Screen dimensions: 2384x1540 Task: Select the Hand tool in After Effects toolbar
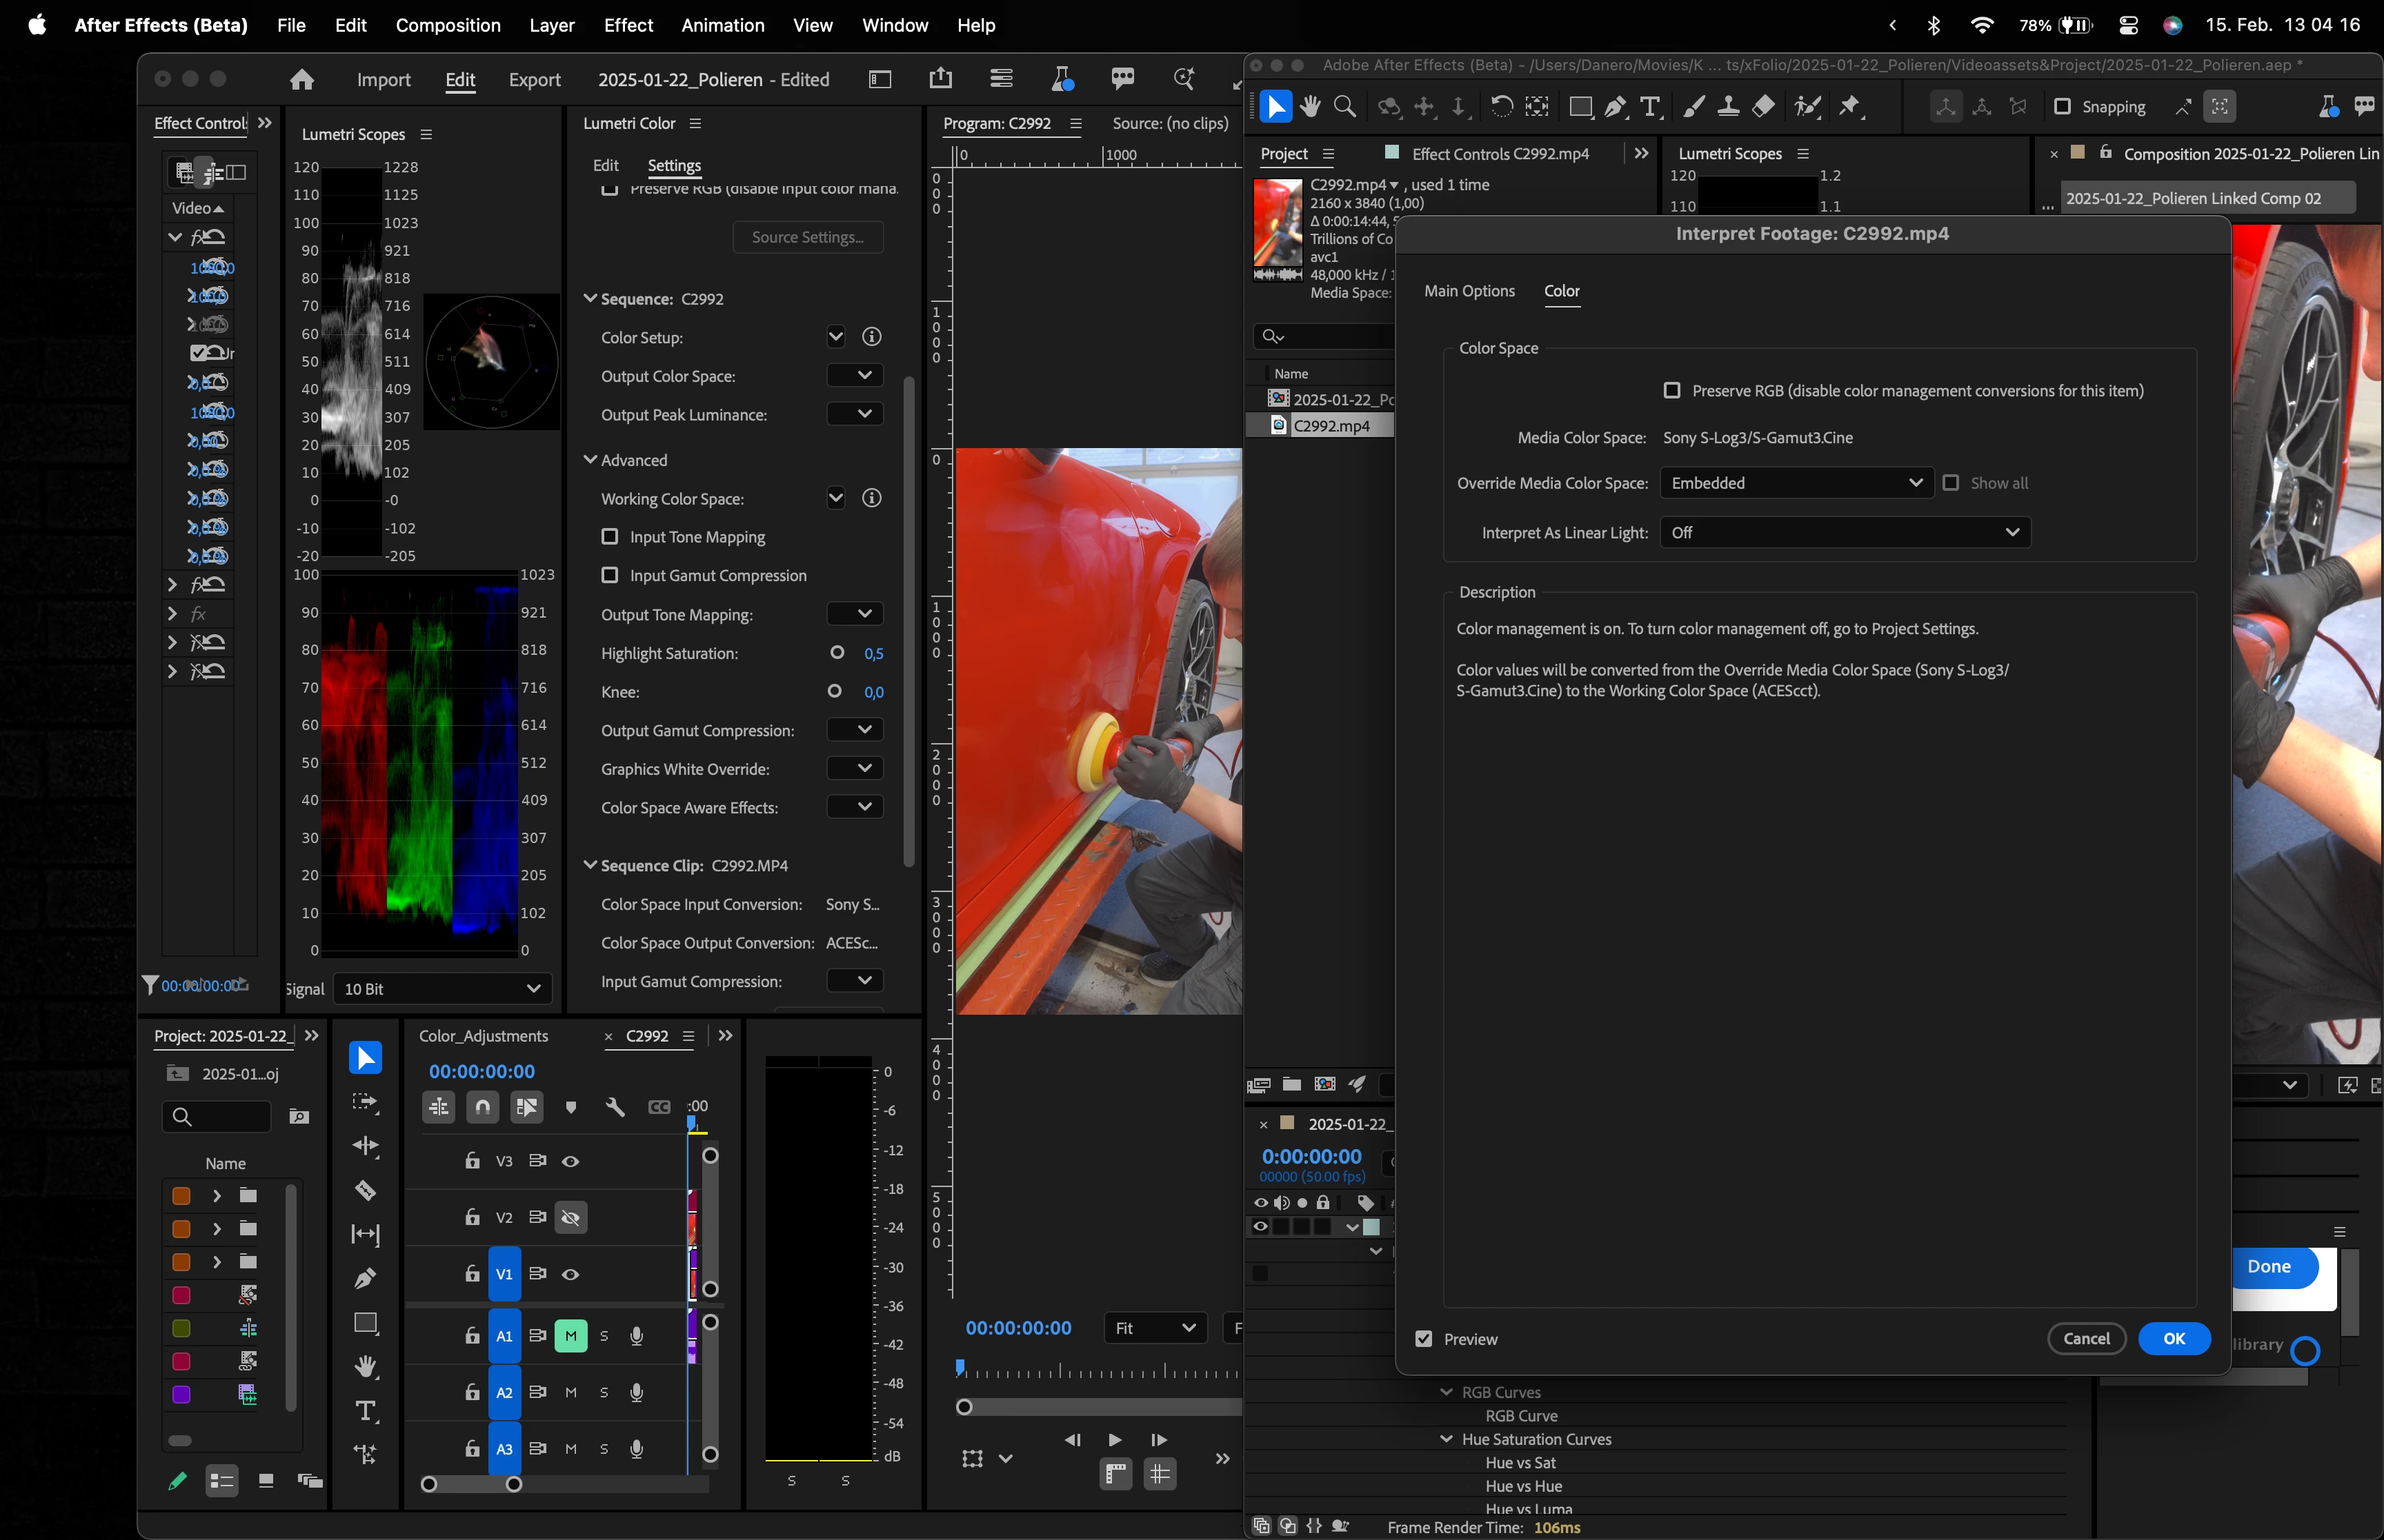(x=1311, y=106)
